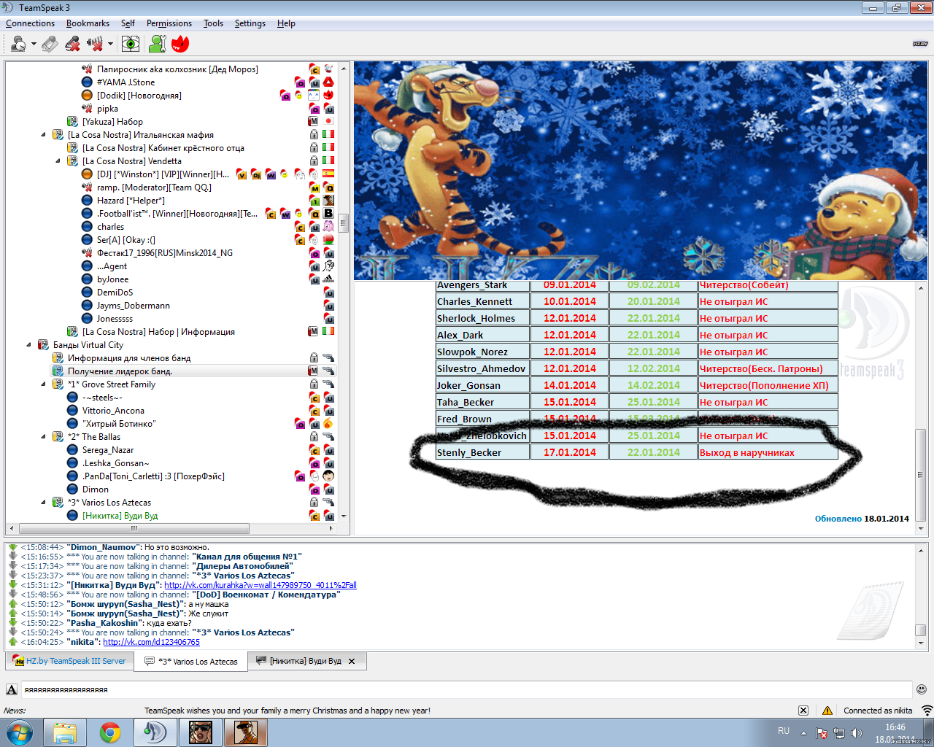Click the blue status ball beside charles

point(87,227)
